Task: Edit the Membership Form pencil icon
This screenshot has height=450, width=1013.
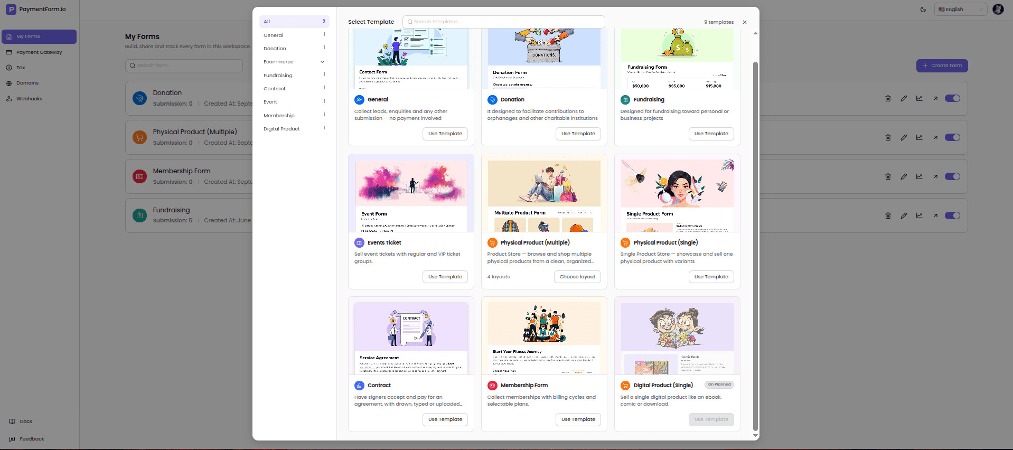Action: click(904, 176)
